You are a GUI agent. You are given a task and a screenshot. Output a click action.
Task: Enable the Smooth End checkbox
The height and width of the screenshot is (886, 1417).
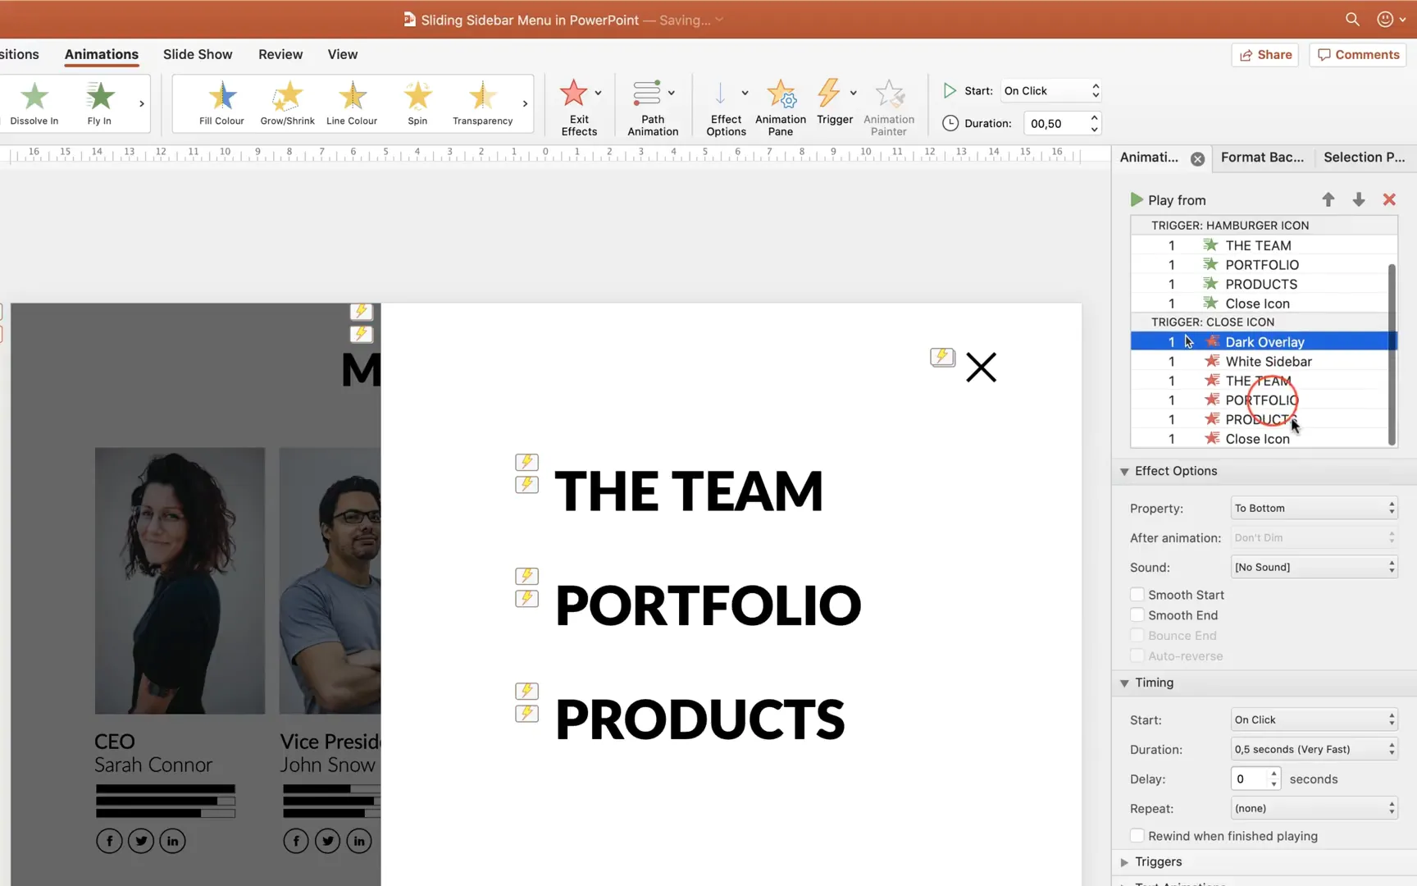[x=1137, y=615]
